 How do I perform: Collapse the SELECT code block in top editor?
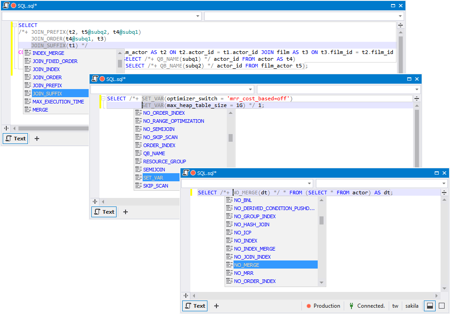pos(14,25)
